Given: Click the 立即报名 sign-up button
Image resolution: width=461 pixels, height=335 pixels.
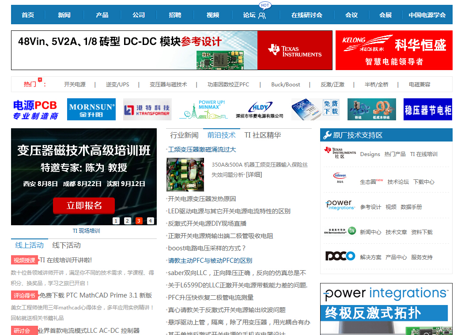Looking at the screenshot, I should pyautogui.click(x=84, y=205).
